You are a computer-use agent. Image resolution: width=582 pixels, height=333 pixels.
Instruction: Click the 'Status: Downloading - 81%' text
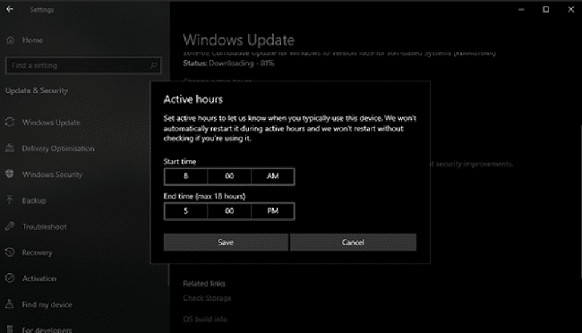pyautogui.click(x=228, y=64)
